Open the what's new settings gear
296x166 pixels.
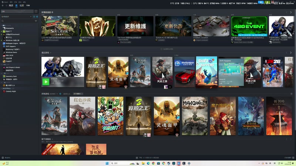52,12
